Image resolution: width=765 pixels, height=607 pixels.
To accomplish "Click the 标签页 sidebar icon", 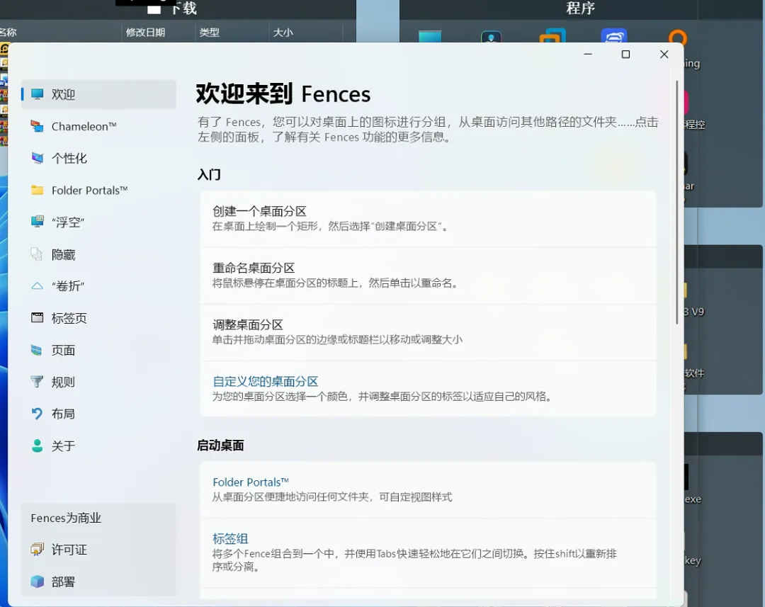I will pyautogui.click(x=37, y=318).
